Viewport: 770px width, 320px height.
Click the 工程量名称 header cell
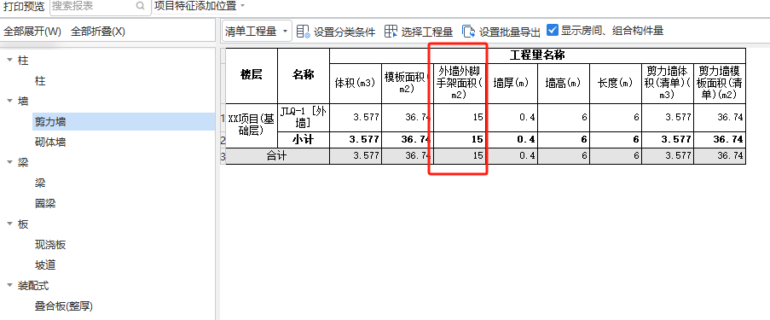point(537,55)
